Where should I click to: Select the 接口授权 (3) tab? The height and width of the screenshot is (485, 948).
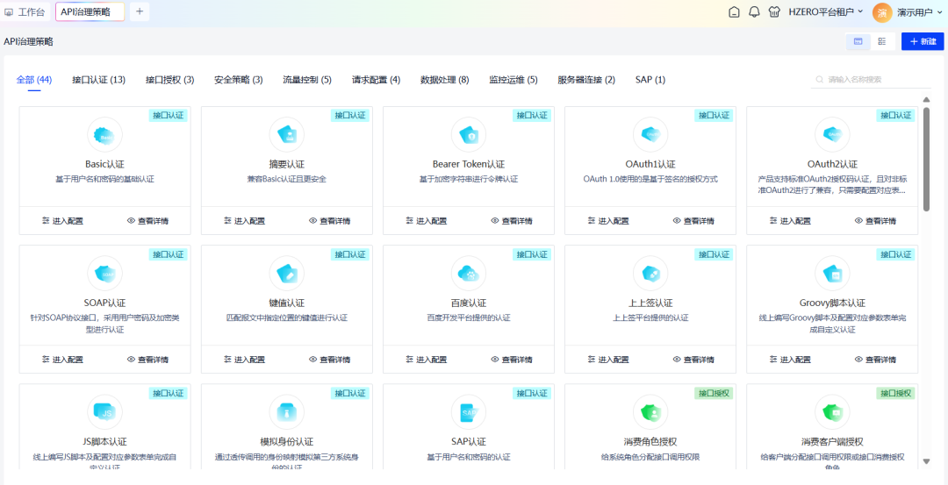[x=169, y=80]
